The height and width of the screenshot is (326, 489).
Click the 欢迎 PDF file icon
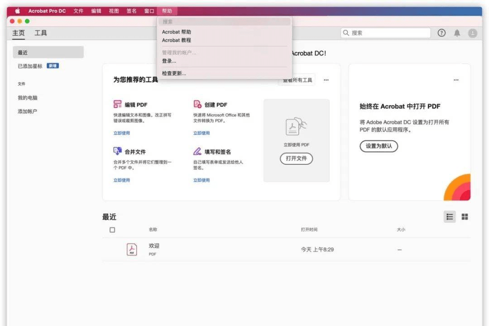[x=132, y=249]
